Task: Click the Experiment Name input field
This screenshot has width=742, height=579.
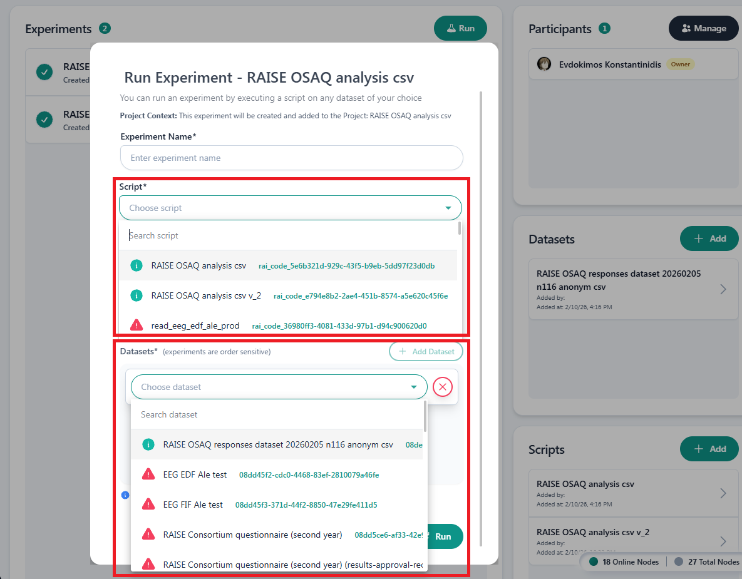Action: click(291, 158)
